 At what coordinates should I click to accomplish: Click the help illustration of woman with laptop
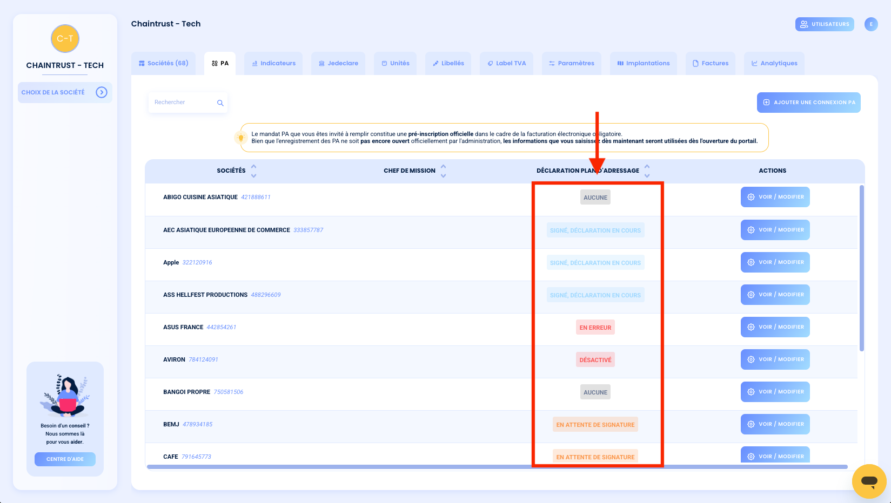click(65, 396)
